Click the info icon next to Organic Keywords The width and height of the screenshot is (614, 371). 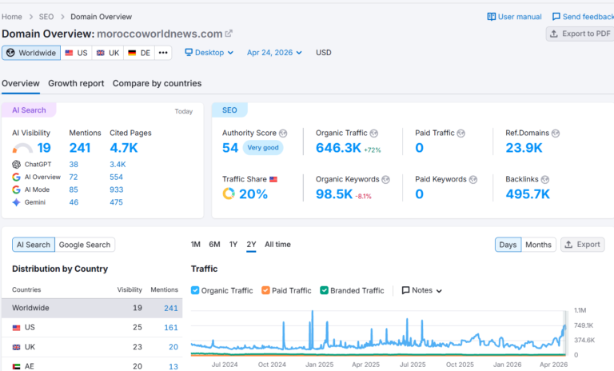click(385, 179)
